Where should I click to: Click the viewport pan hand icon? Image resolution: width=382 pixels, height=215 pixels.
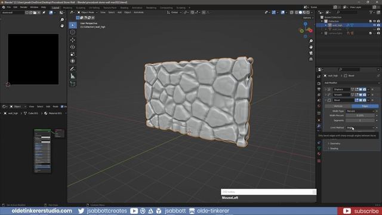311,47
